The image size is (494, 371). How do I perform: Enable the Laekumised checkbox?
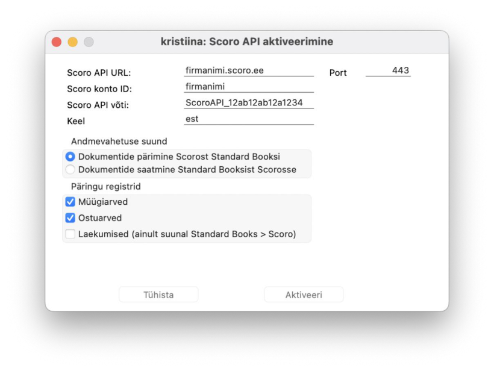[x=70, y=234]
